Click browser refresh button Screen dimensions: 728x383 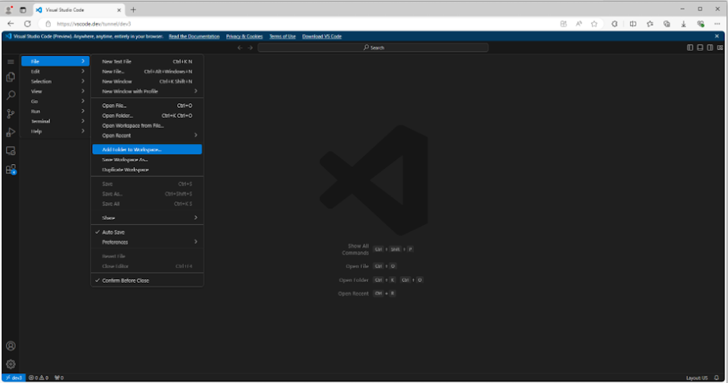tap(27, 24)
